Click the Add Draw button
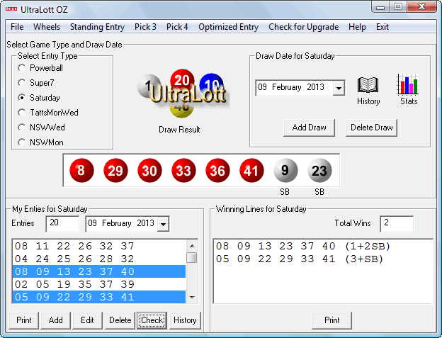This screenshot has height=338, width=442. pyautogui.click(x=310, y=128)
